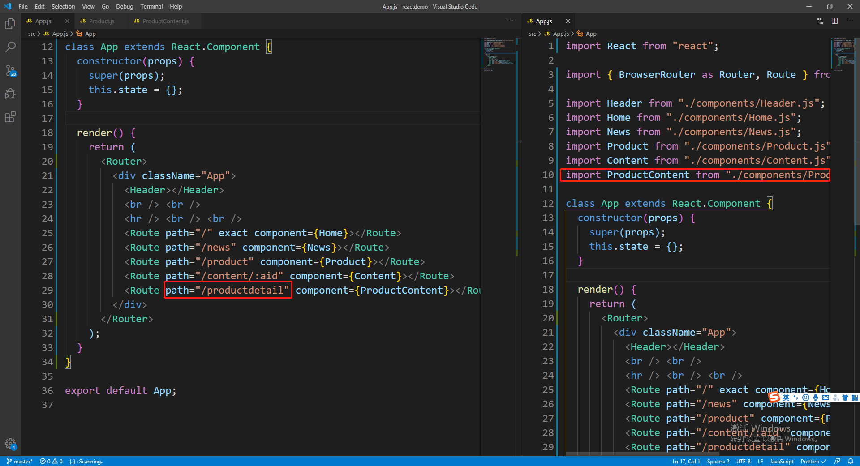
Task: Switch to the Product.js tab
Action: (x=102, y=21)
